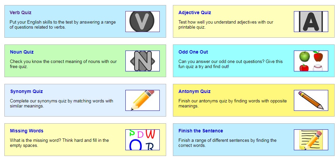Open the Adjective Quiz link
Image resolution: width=336 pixels, height=158 pixels.
click(x=194, y=12)
